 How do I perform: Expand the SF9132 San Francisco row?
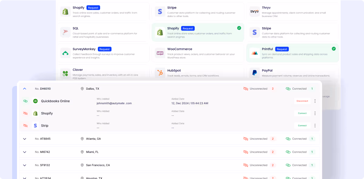25,165
